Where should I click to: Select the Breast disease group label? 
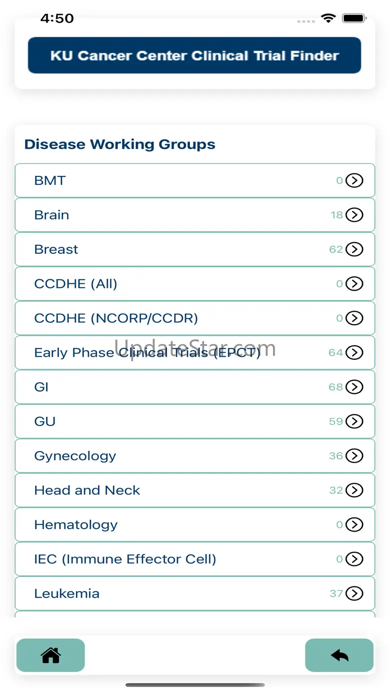pos(56,249)
